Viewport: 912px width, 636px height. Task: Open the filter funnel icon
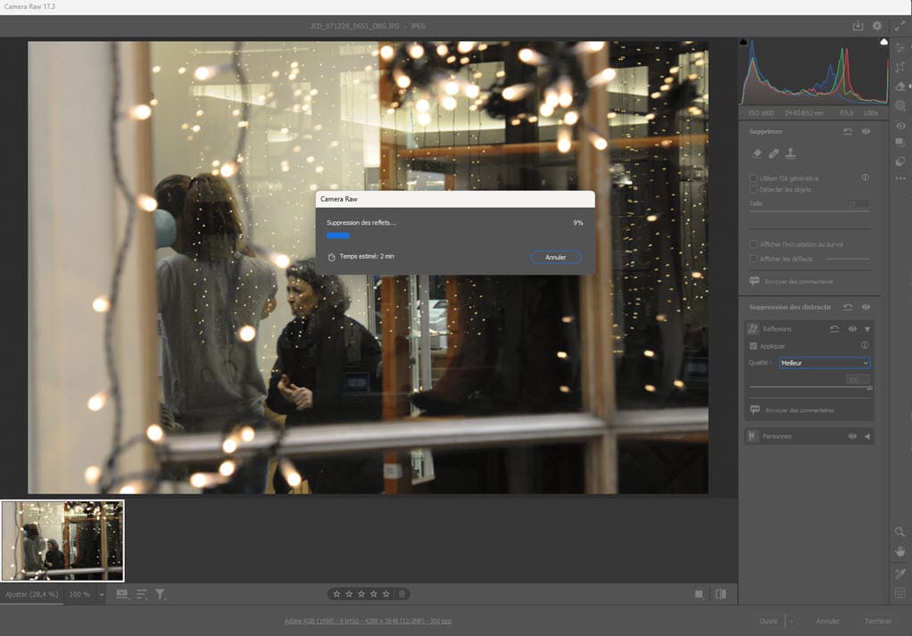[x=160, y=594]
